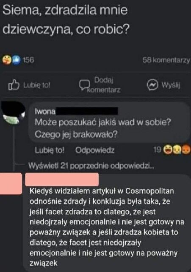Click the thumbs-up icon beside Lubię to!
The image size is (191, 272).
[x=14, y=85]
